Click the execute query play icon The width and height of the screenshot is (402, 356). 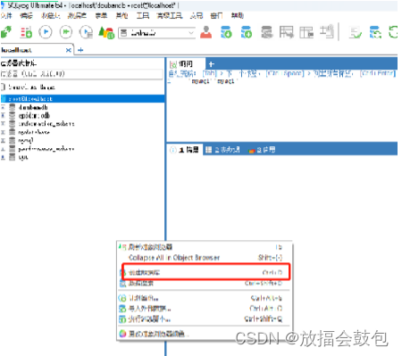click(46, 32)
